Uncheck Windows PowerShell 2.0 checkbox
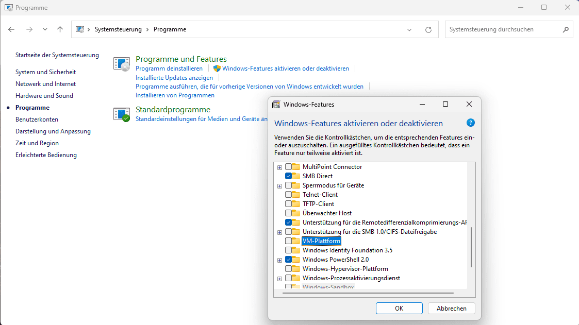The width and height of the screenshot is (579, 325). pyautogui.click(x=288, y=260)
